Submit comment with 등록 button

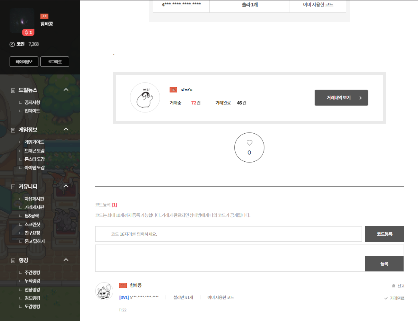coord(384,264)
